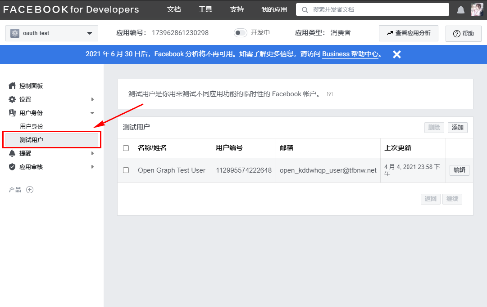
Task: Open the 文档 menu
Action: point(174,9)
